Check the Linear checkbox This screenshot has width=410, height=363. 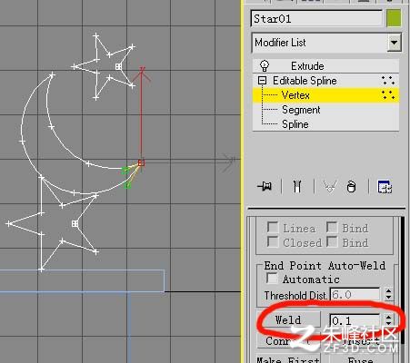pyautogui.click(x=273, y=227)
